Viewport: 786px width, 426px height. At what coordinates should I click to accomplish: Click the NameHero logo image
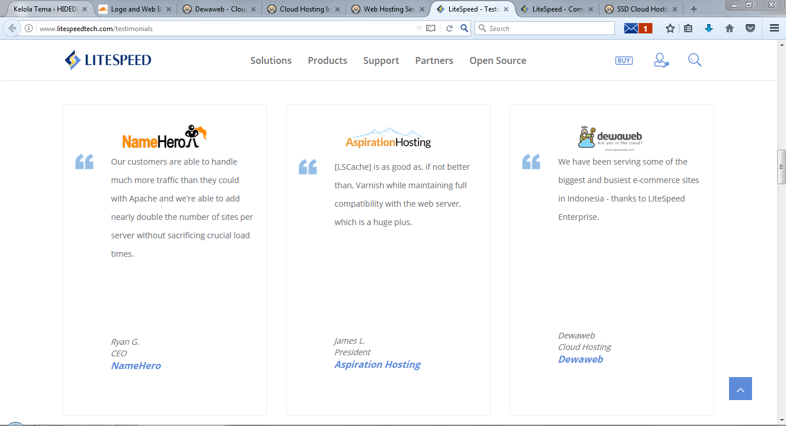(x=165, y=137)
